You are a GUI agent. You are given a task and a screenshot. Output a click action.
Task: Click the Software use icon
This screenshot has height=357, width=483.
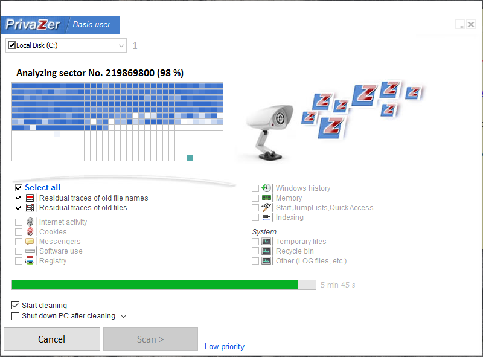point(30,251)
